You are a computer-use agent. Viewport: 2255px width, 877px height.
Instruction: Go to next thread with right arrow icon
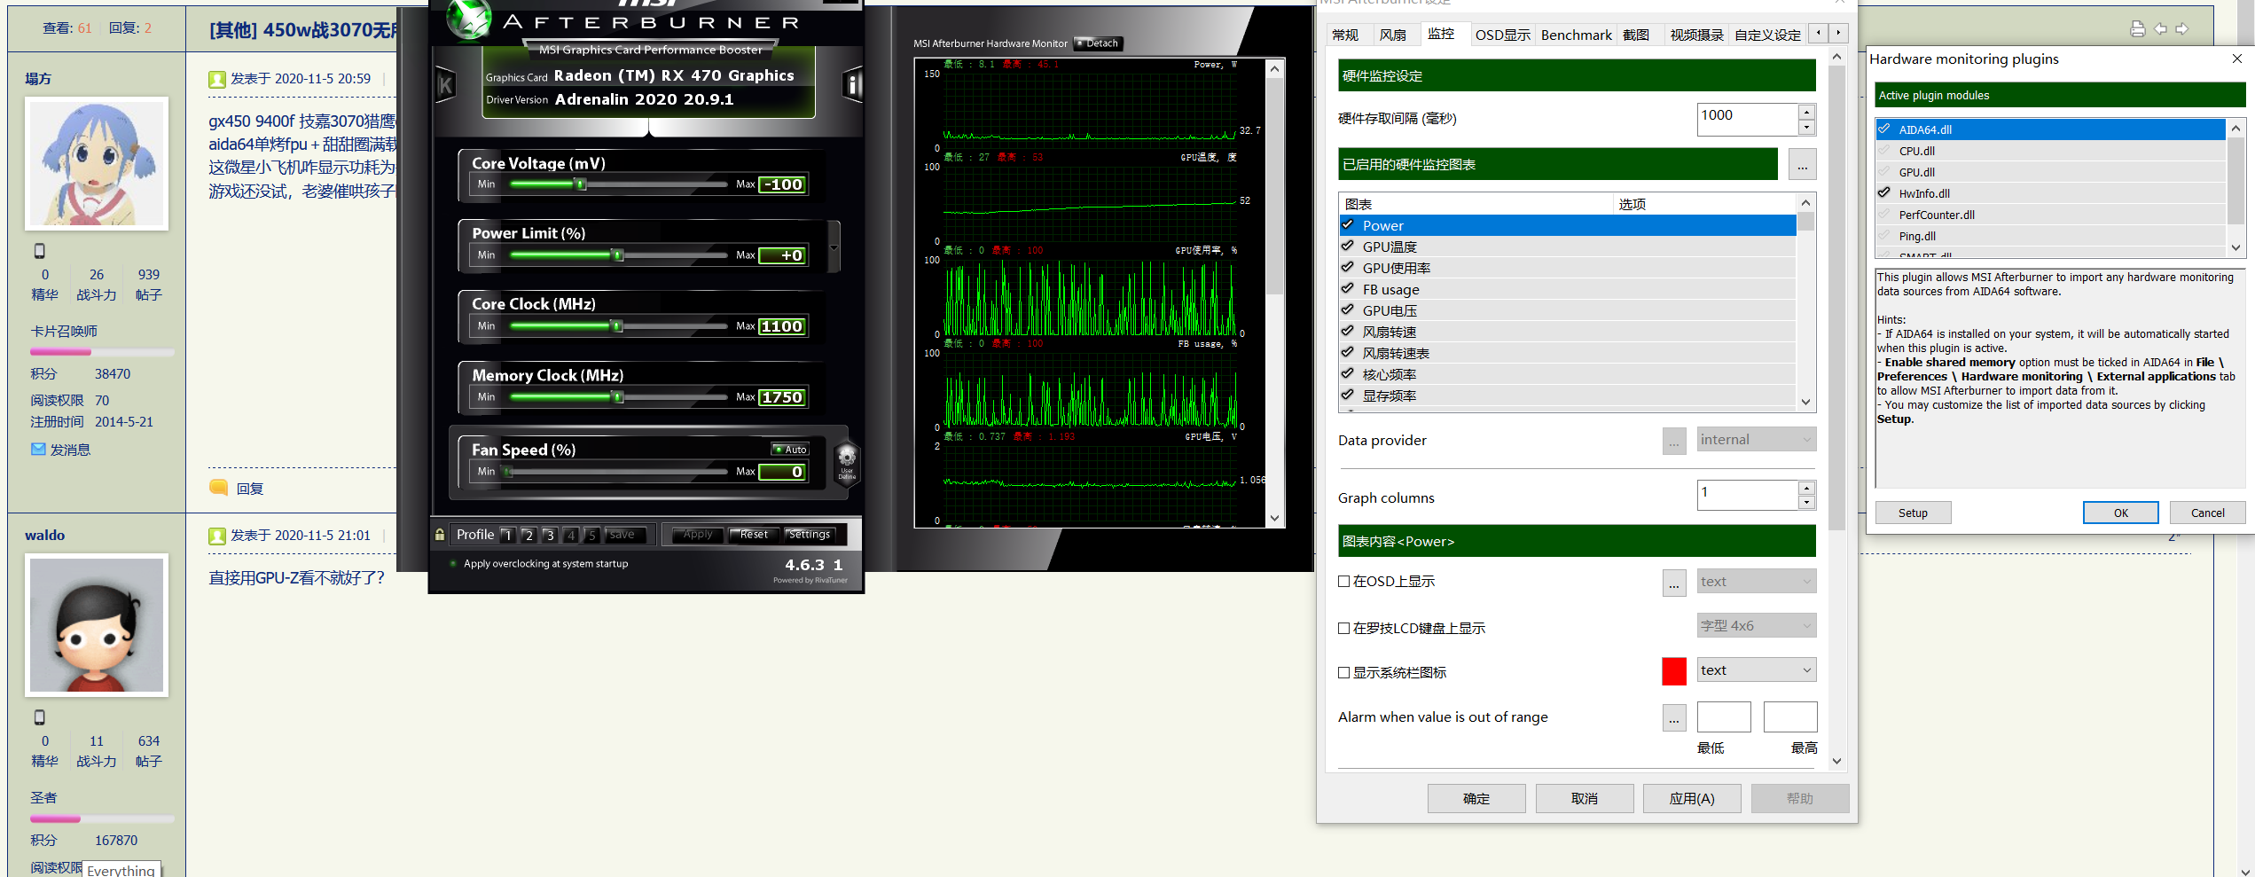coord(2182,29)
